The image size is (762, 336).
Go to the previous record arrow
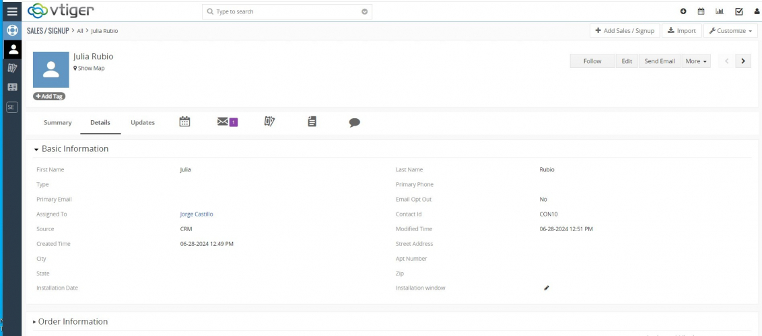727,61
